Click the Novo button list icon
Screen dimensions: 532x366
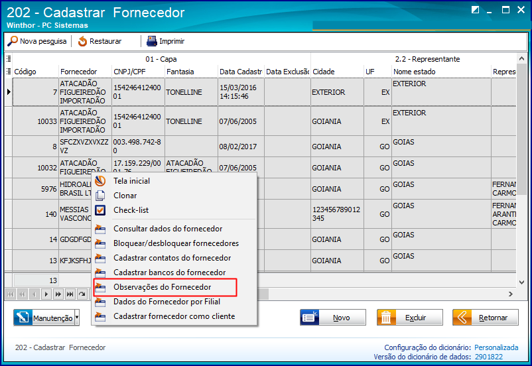[309, 318]
